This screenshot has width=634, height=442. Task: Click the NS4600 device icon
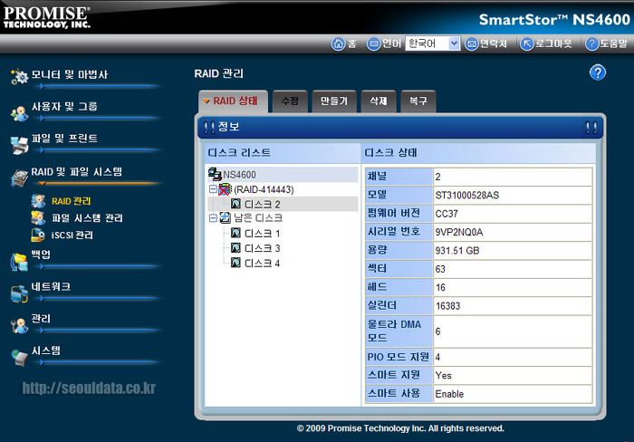tap(215, 174)
